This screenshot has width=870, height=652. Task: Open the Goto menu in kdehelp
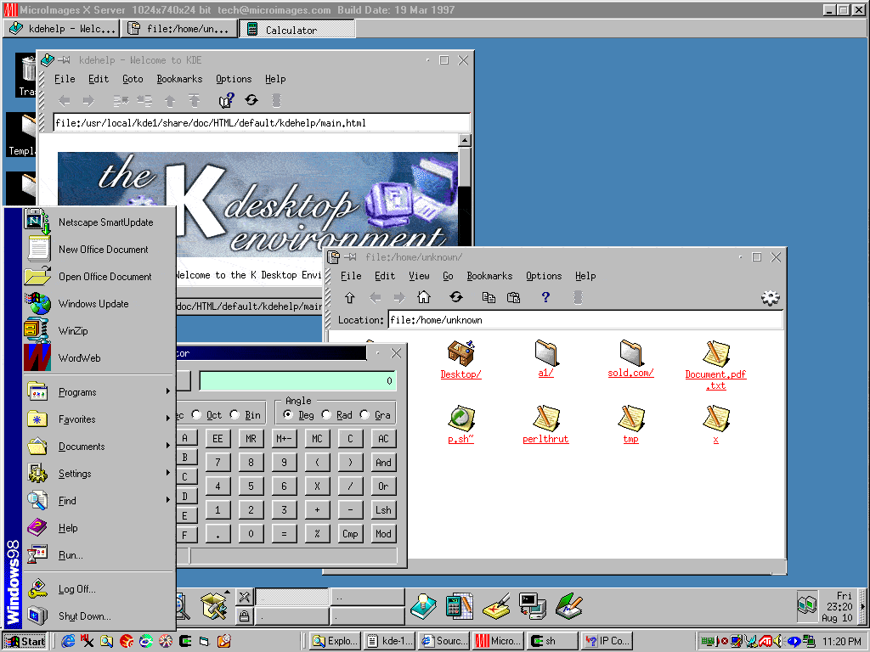(133, 79)
